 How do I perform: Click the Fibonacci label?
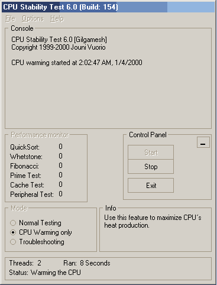pos(24,166)
